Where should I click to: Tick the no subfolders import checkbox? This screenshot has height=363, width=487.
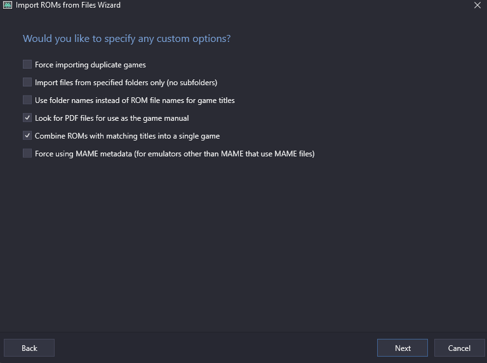[x=27, y=82]
